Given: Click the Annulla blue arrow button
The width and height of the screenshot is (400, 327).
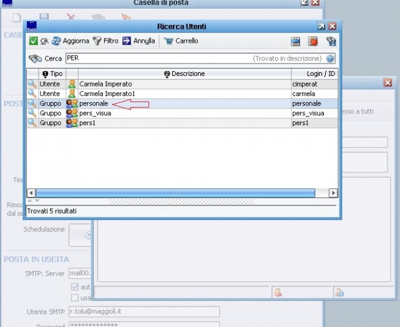Looking at the screenshot, I should 127,40.
